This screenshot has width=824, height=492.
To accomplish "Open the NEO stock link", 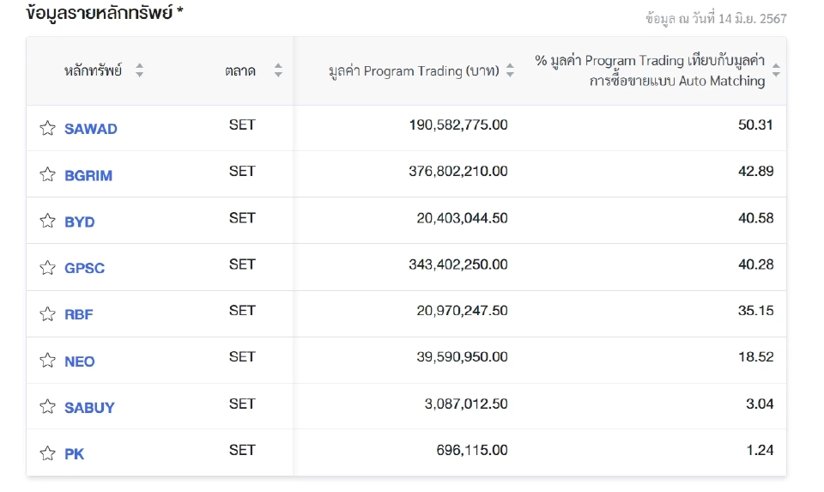I will 79,361.
